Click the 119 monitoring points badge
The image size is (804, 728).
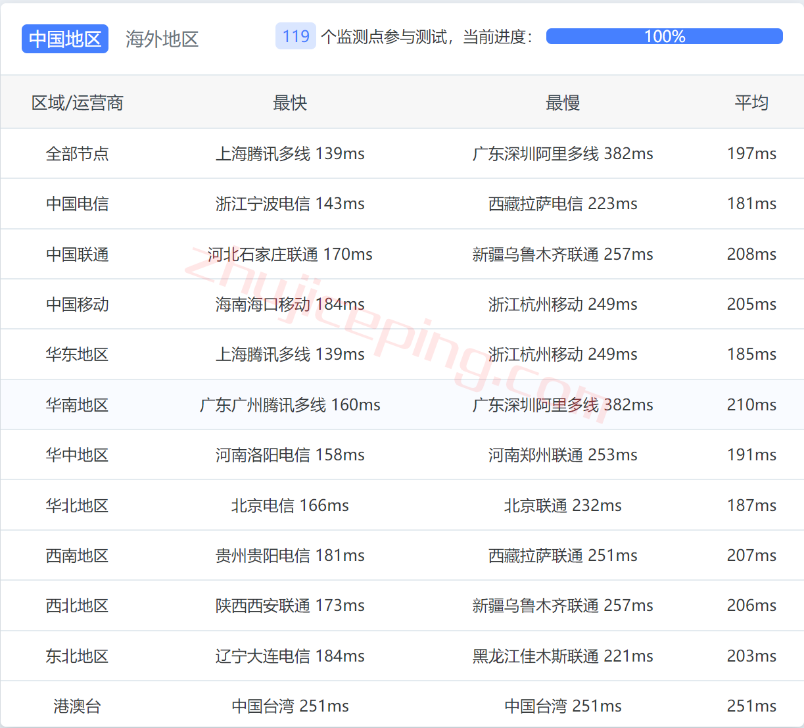(296, 36)
